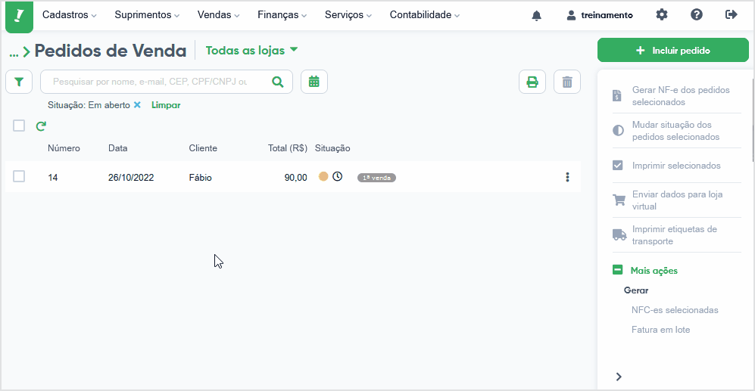Click the logout arrow icon

tap(731, 15)
